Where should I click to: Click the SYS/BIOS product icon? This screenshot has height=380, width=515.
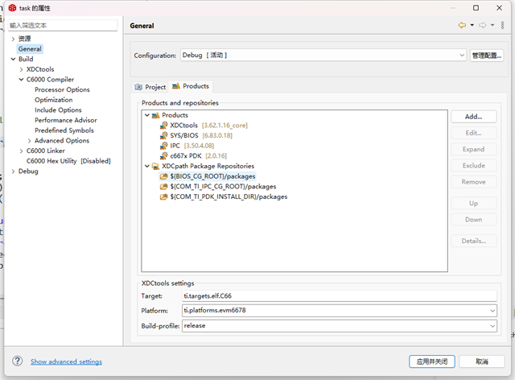[x=164, y=135]
